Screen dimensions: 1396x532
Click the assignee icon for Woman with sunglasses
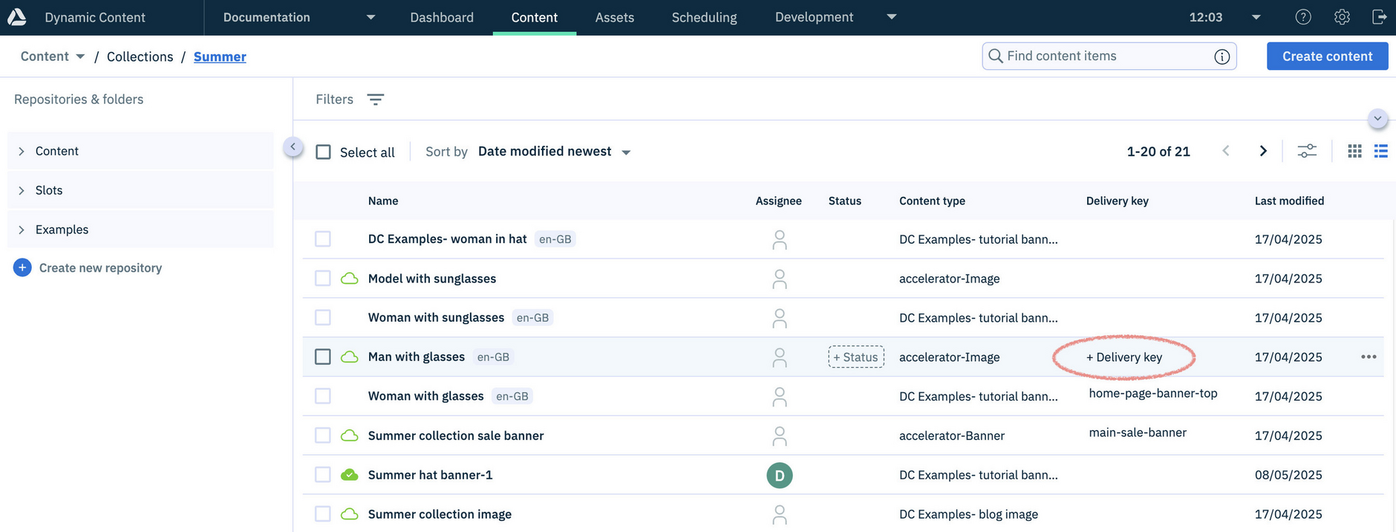(779, 318)
